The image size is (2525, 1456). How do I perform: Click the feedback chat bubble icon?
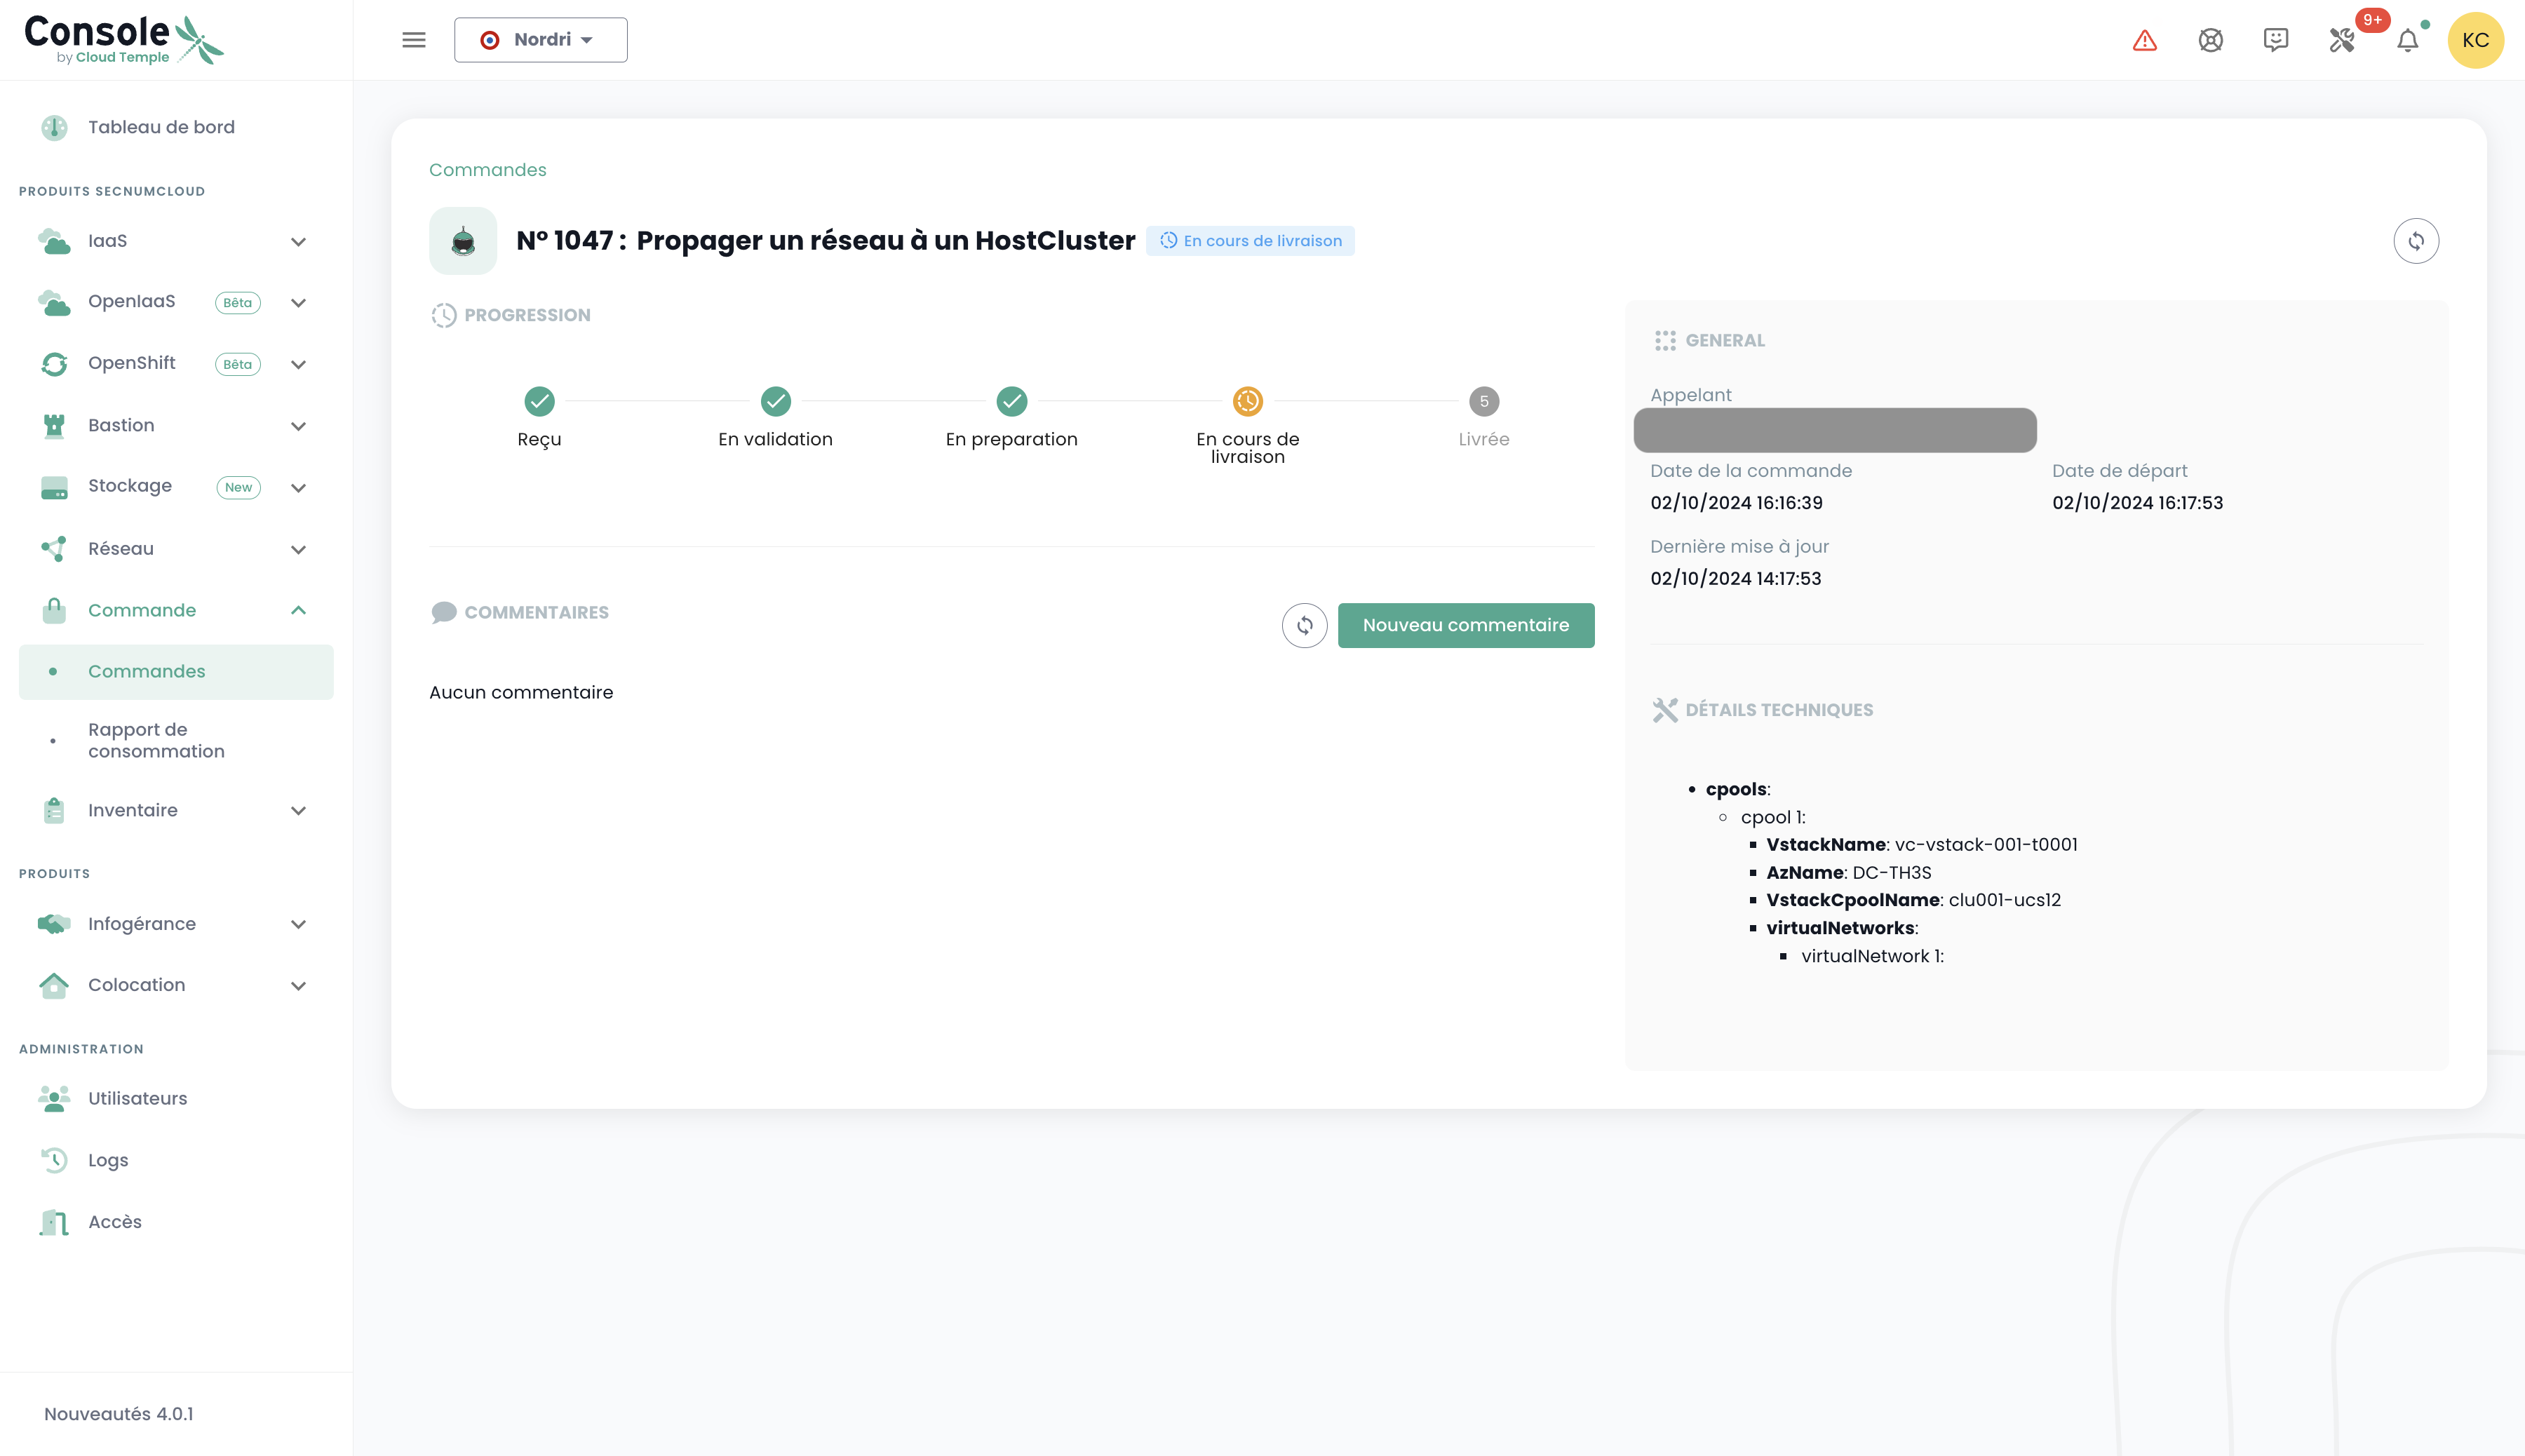tap(2275, 40)
